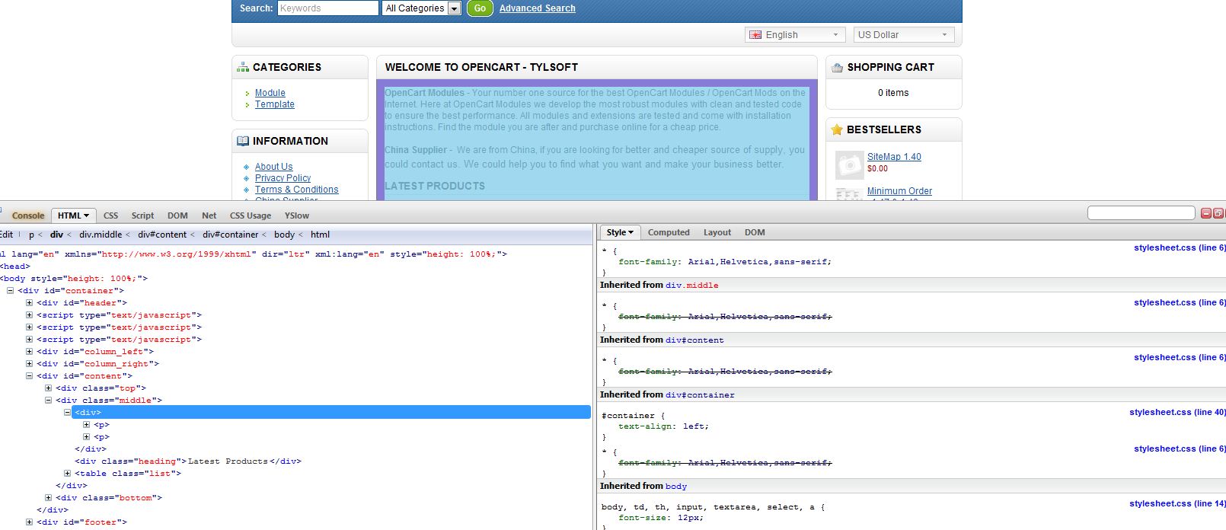The width and height of the screenshot is (1226, 530).
Task: Open the SiteMap 1.40 product link
Action: pos(894,157)
